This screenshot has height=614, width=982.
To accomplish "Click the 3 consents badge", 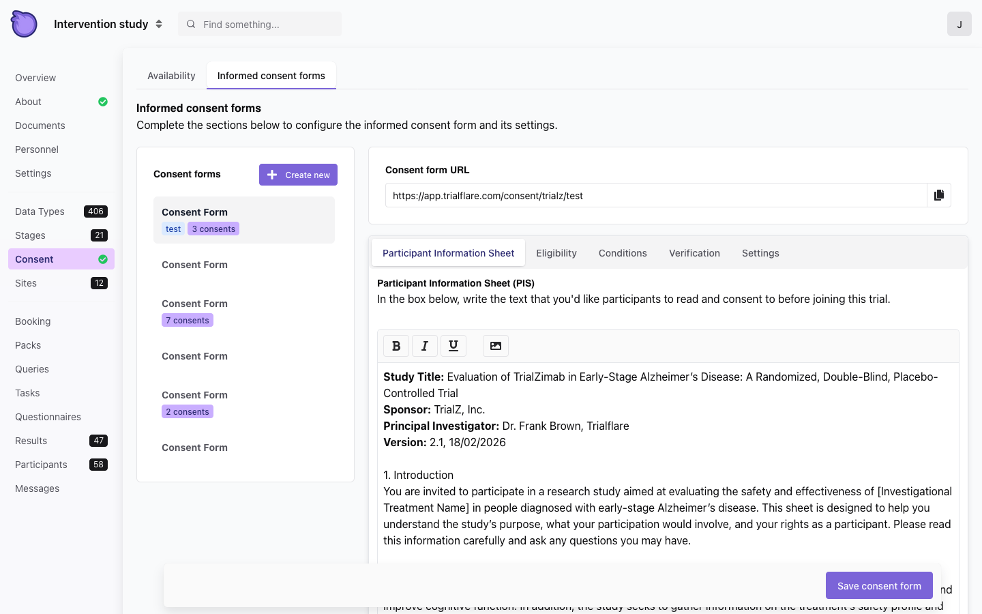I will [213, 229].
